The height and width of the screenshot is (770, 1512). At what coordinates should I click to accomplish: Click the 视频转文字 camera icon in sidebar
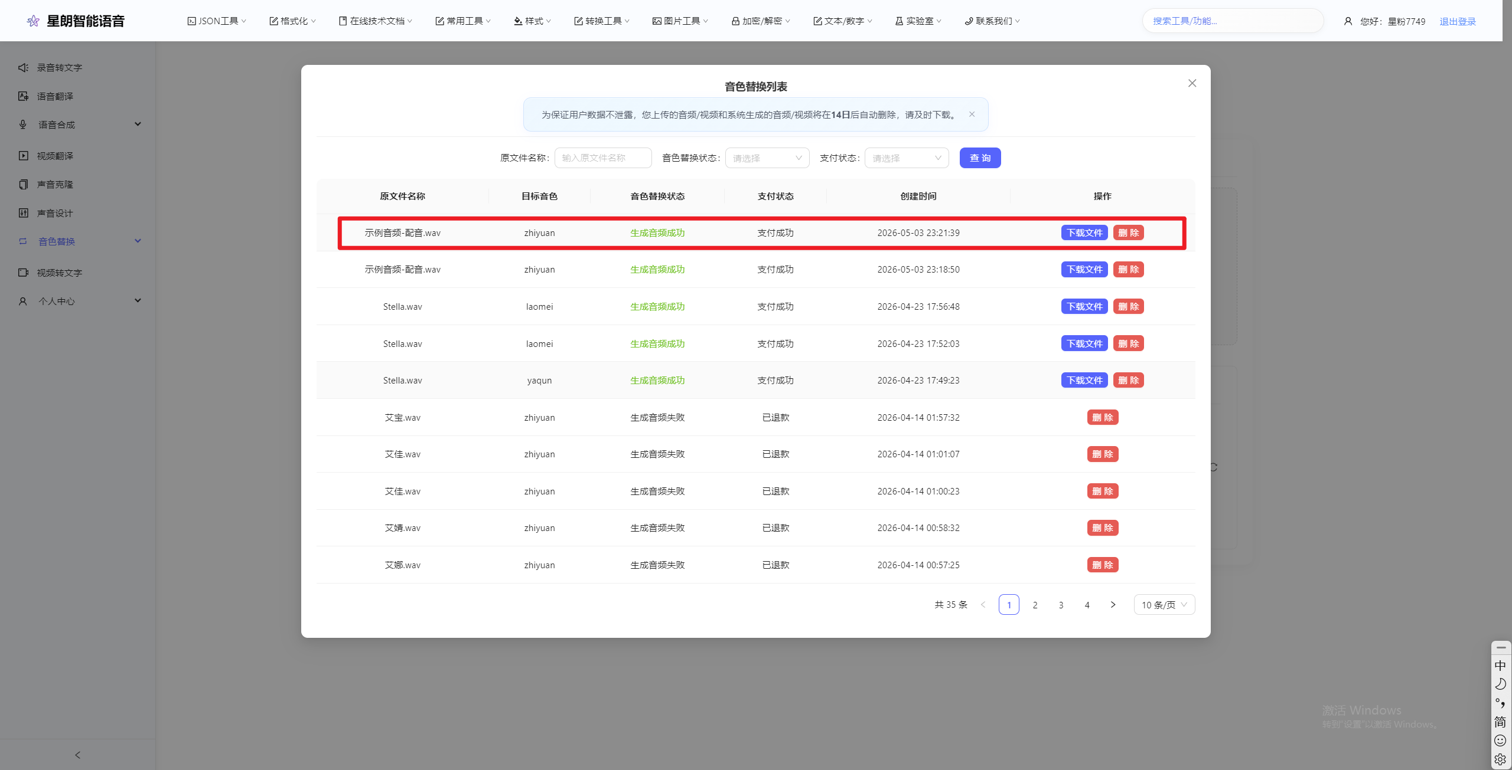23,273
